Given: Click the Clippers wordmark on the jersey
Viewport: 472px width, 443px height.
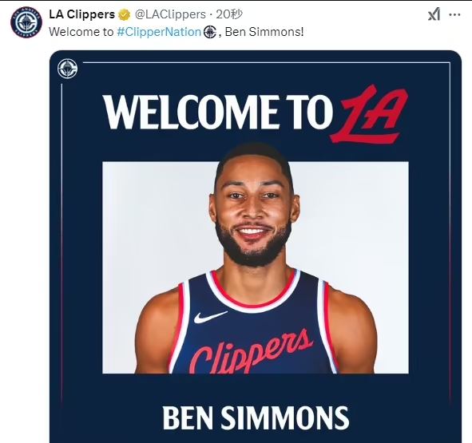Looking at the screenshot, I should 251,351.
